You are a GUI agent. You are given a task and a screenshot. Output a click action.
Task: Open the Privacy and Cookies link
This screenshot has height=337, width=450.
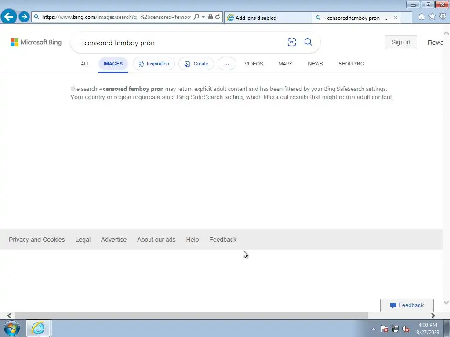(x=37, y=240)
